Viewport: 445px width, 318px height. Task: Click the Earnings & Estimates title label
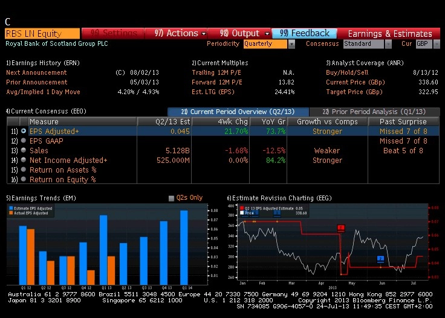point(390,34)
